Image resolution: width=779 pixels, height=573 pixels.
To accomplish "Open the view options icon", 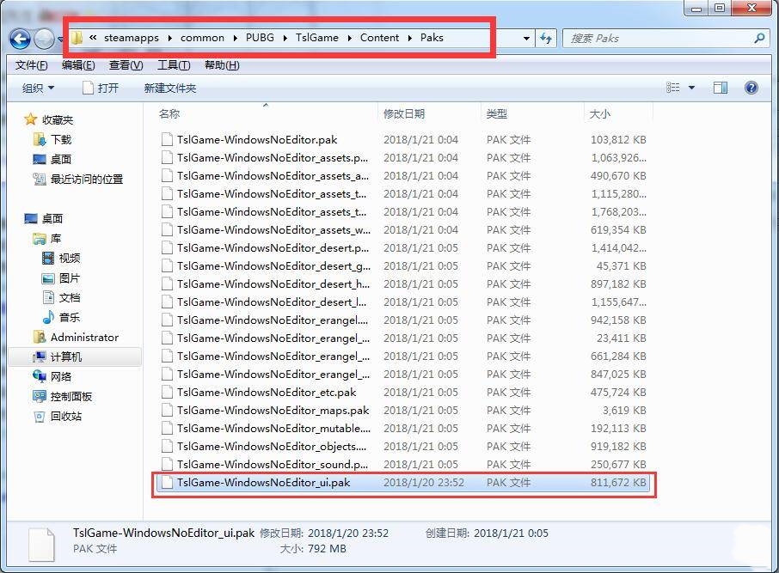I will [x=672, y=88].
